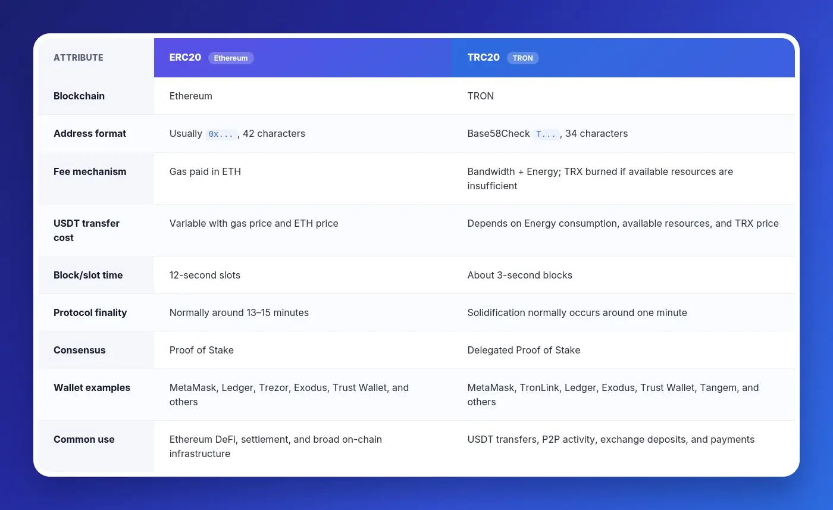Click the USDT transfer cost row label
Image resolution: width=833 pixels, height=510 pixels.
[x=87, y=230]
